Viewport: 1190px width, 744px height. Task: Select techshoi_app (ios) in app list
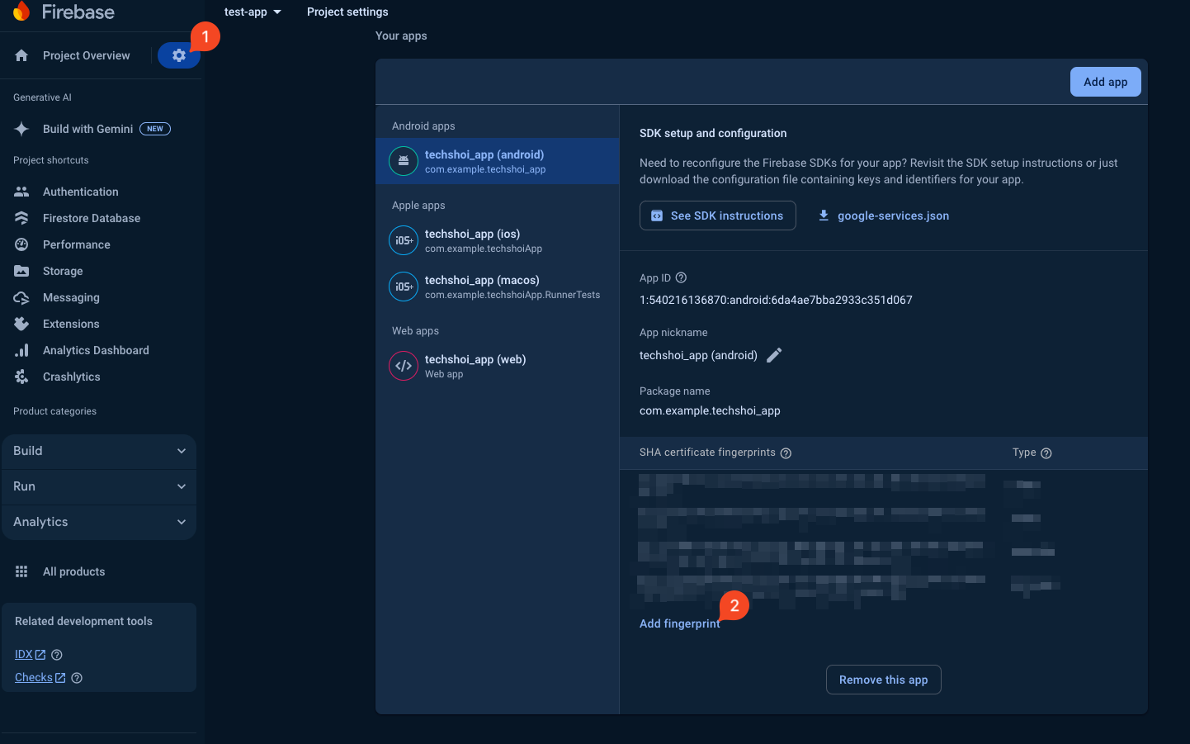(x=497, y=240)
